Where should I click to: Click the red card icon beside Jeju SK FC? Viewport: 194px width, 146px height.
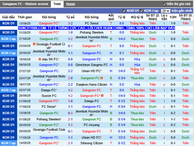tap(40, 59)
